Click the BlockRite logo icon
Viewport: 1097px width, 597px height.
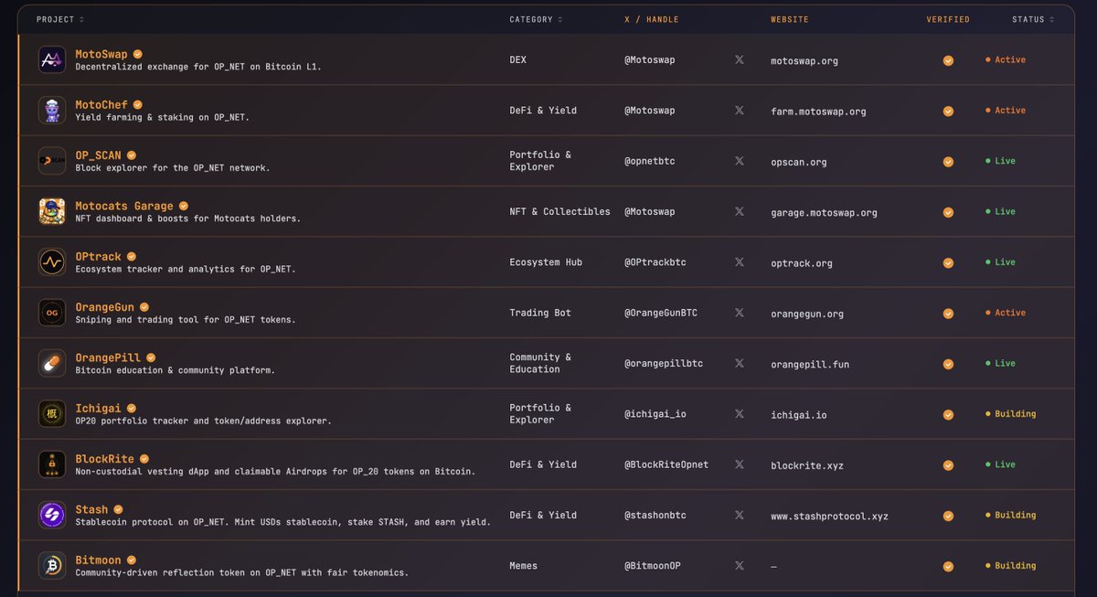(52, 464)
